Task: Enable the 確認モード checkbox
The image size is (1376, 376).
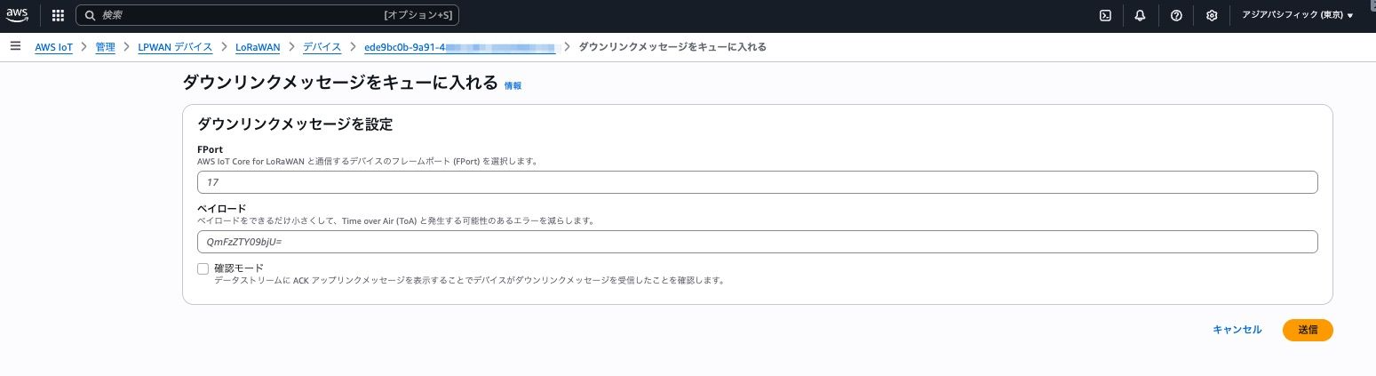Action: tap(203, 268)
